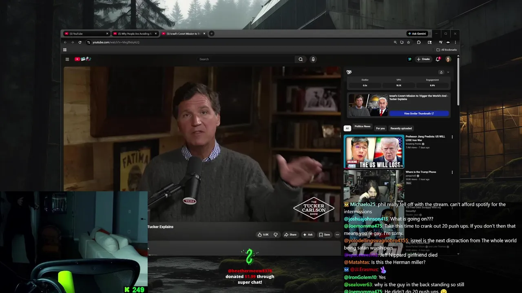
Task: Click the penguinz0 channel name
Action: pyautogui.click(x=410, y=176)
